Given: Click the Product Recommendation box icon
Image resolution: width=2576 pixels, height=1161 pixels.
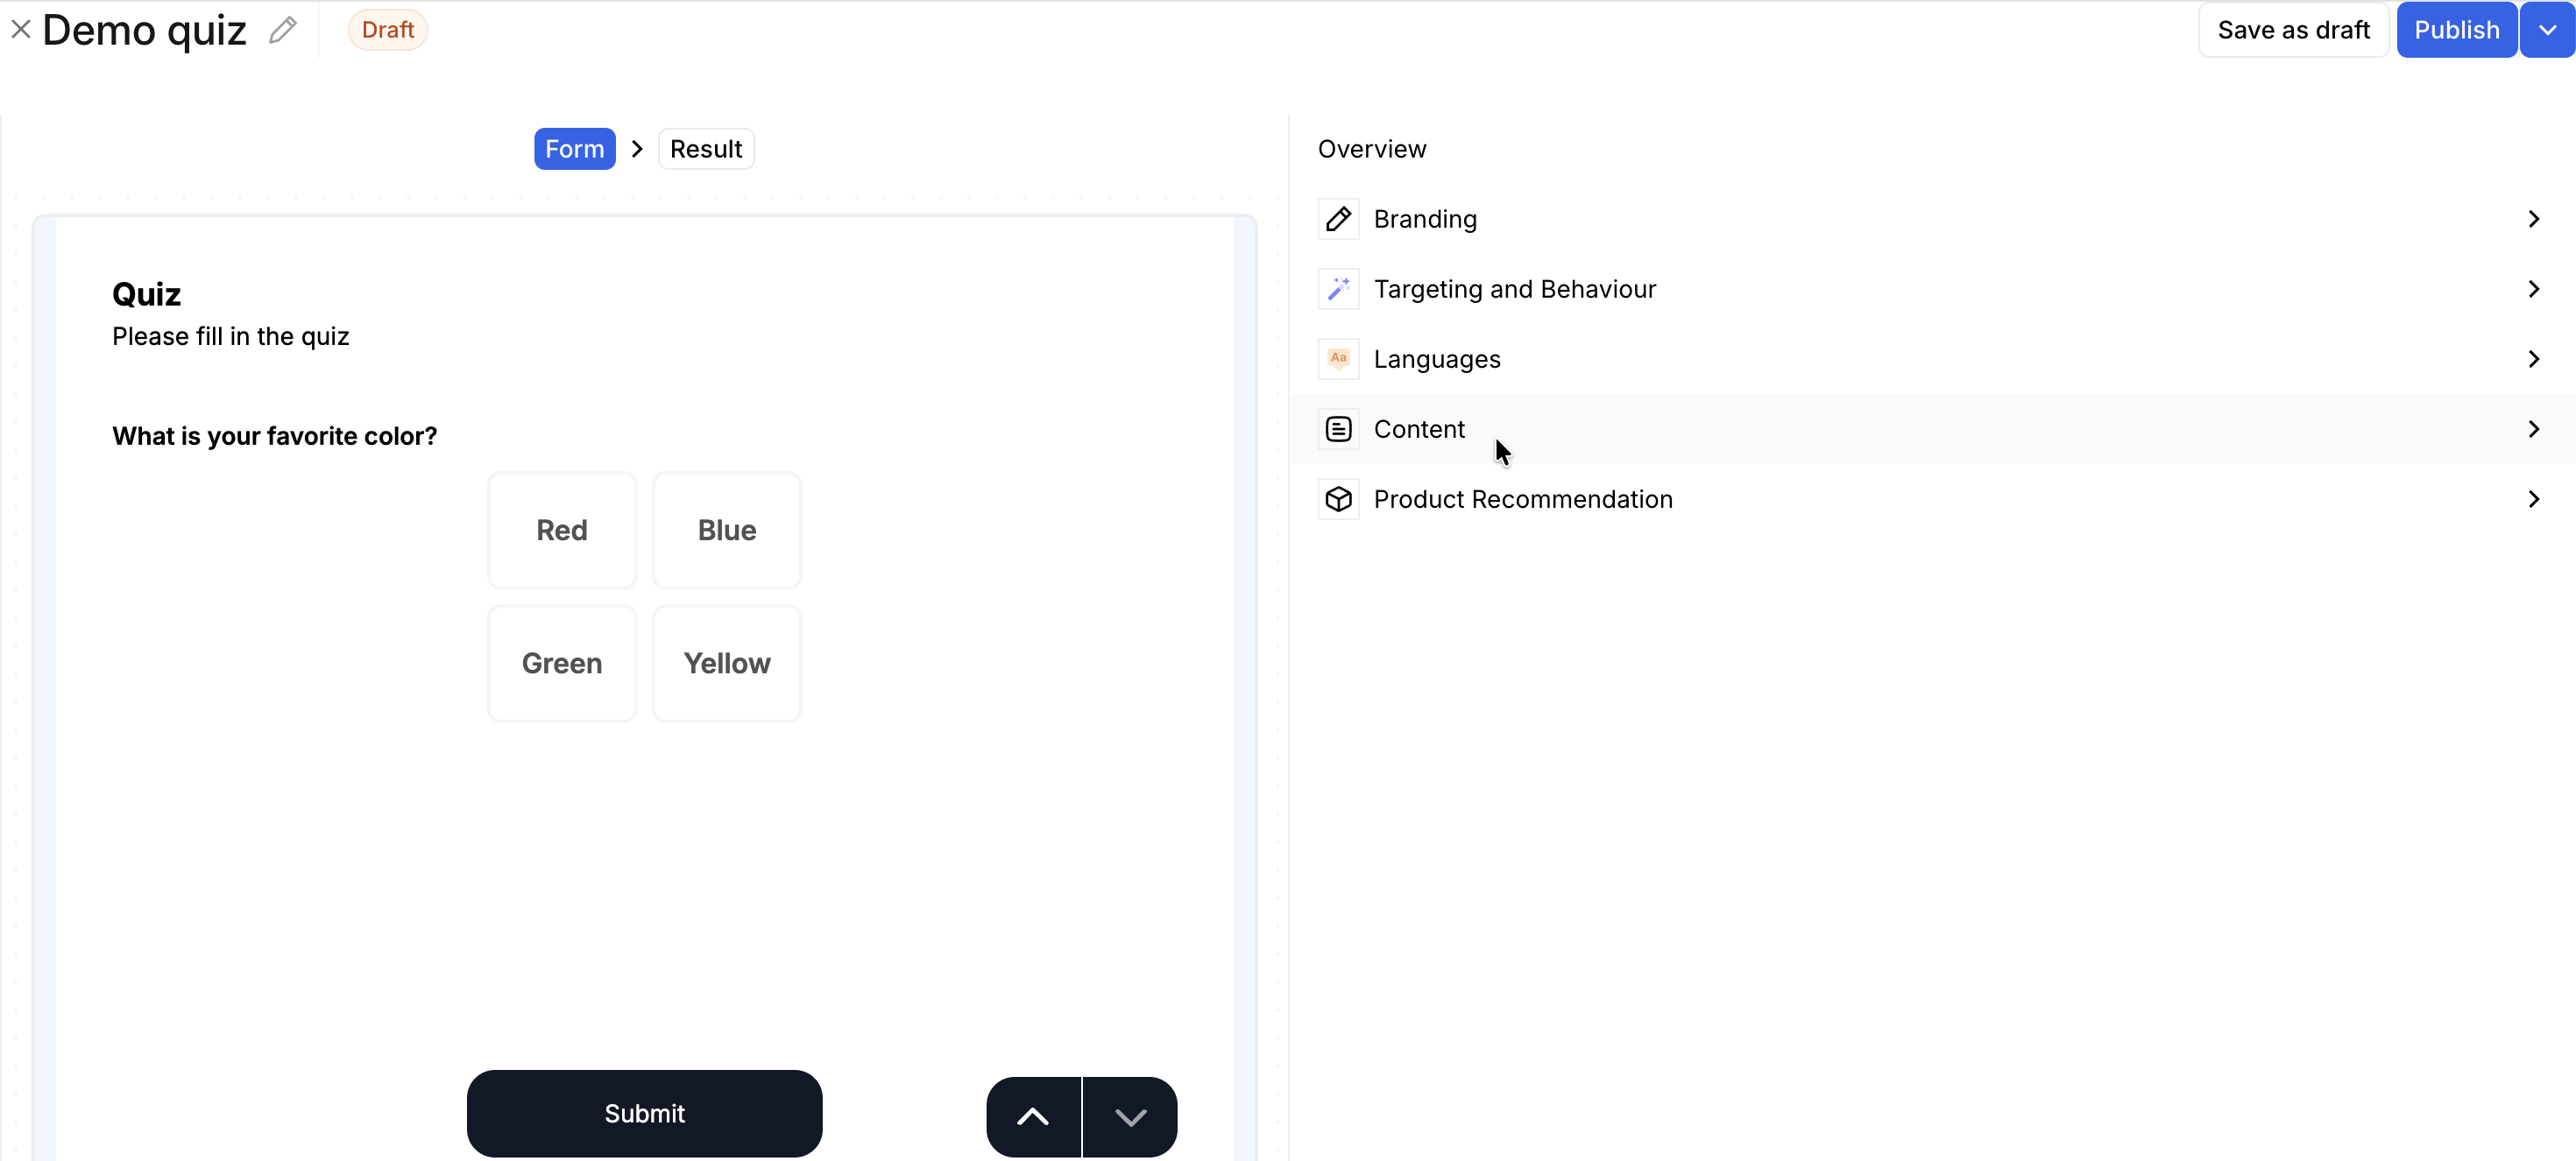Looking at the screenshot, I should [1338, 498].
